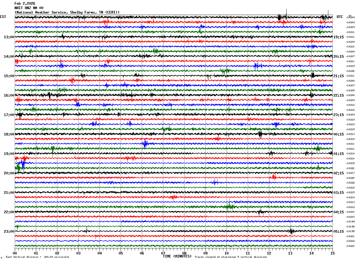Screen dimensions: 356x261
Task: Pick minute tick label 04 on bottom axis
Action: pyautogui.click(x=99, y=253)
